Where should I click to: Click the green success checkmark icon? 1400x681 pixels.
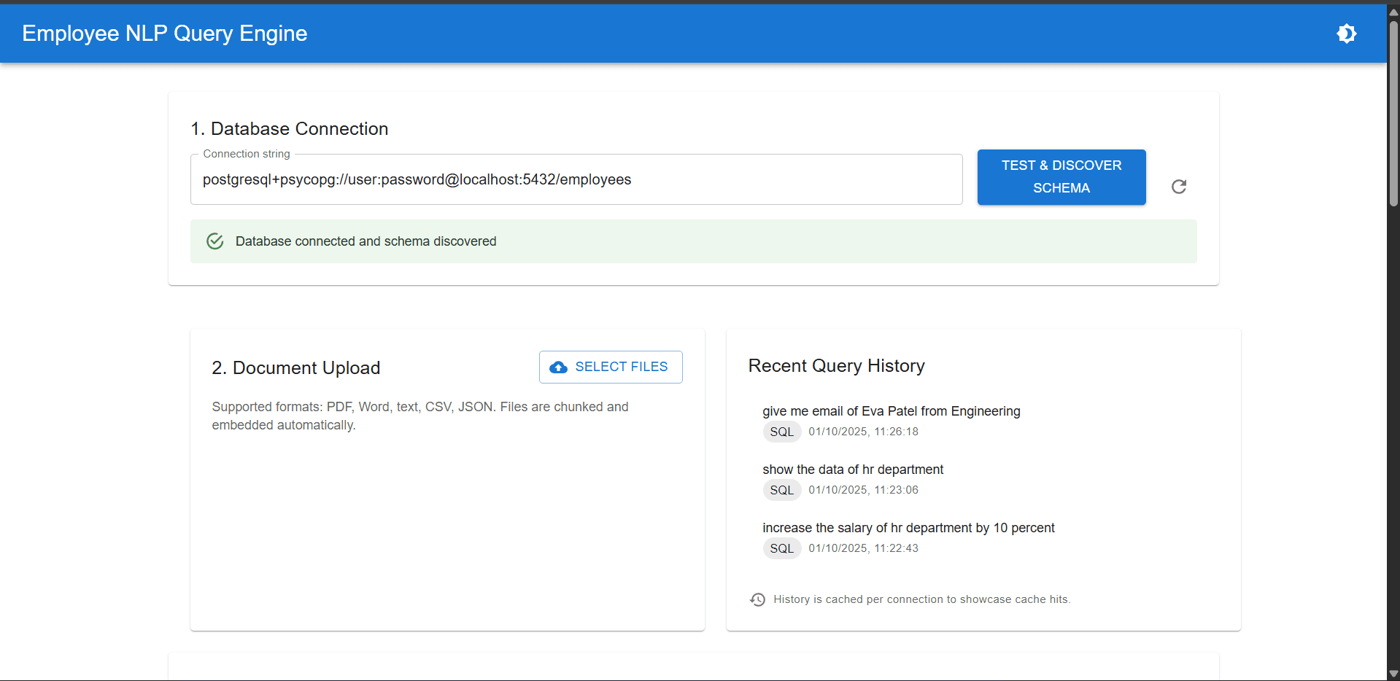214,241
